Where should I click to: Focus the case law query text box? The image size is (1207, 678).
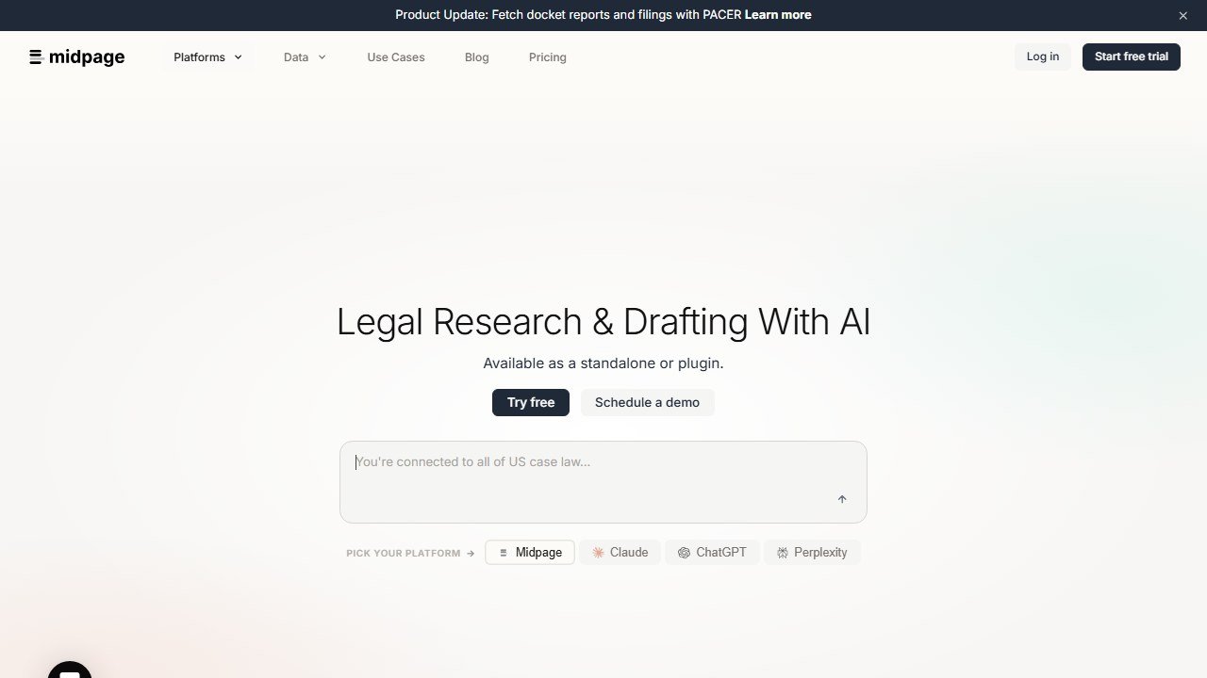click(x=603, y=481)
